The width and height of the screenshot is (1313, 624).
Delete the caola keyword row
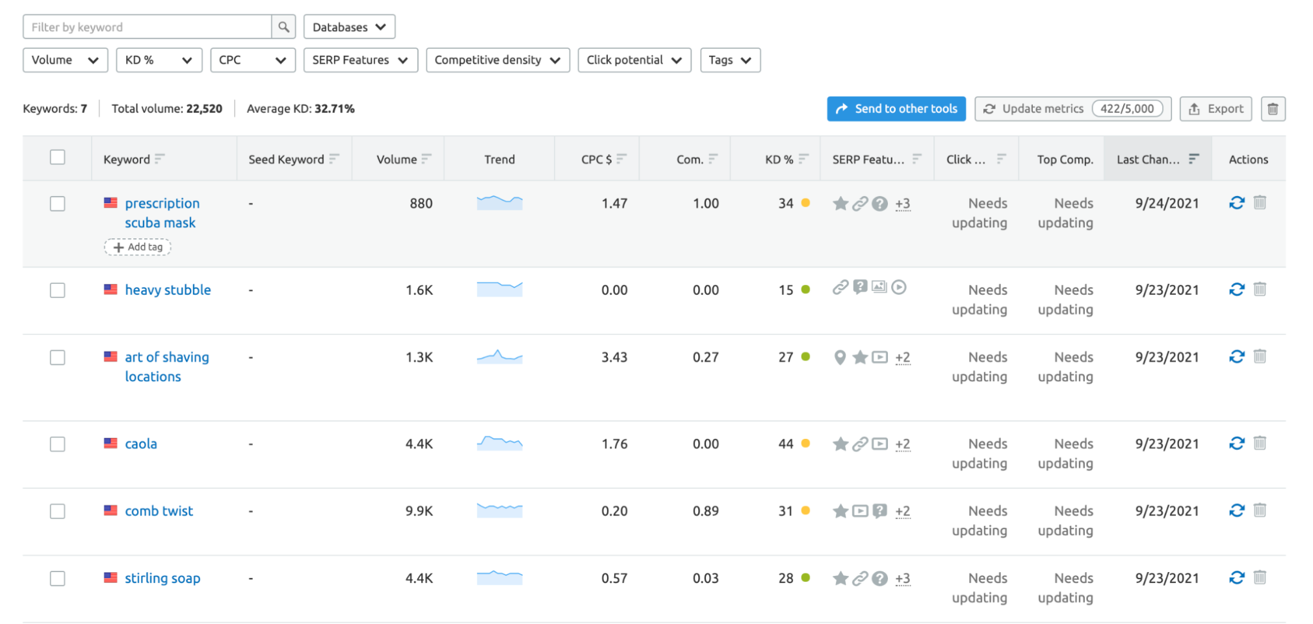[1260, 443]
